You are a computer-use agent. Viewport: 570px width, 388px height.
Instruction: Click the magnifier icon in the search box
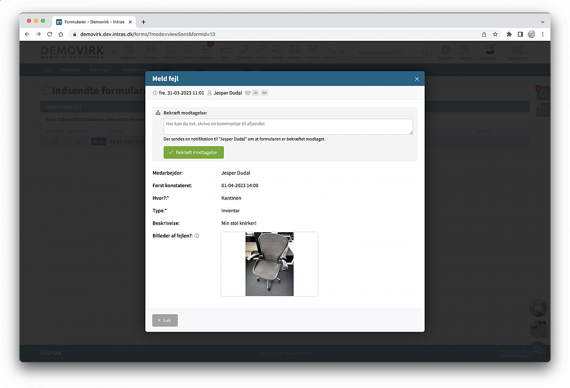pos(425,53)
